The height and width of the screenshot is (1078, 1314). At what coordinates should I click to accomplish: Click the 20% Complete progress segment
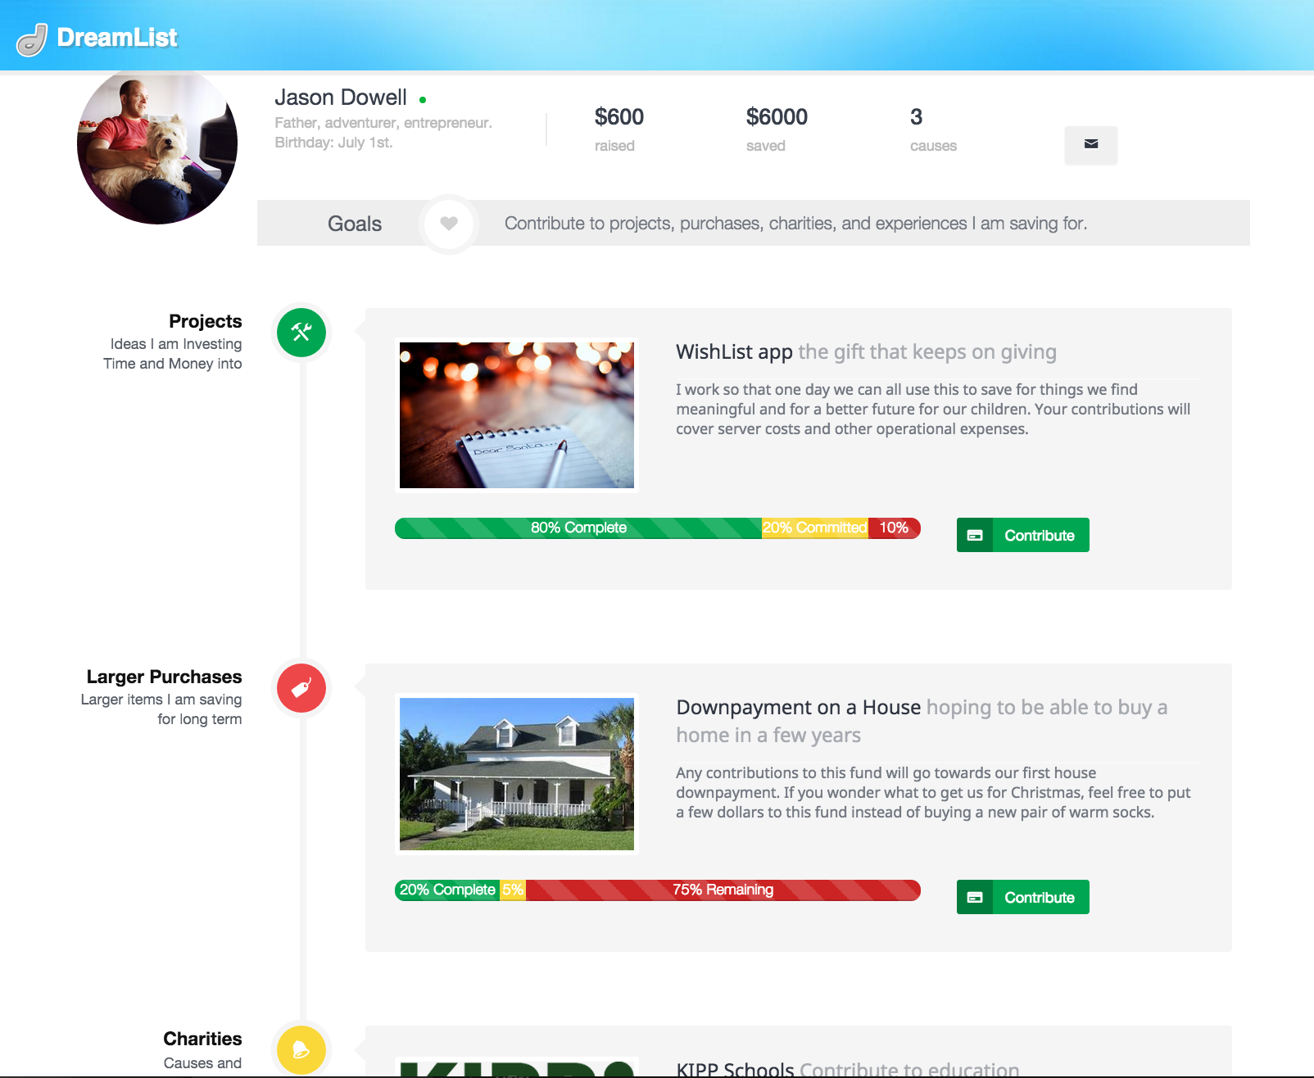tap(447, 890)
